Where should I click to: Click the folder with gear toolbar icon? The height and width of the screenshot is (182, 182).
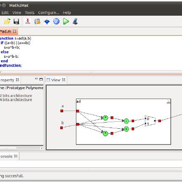(x=37, y=21)
